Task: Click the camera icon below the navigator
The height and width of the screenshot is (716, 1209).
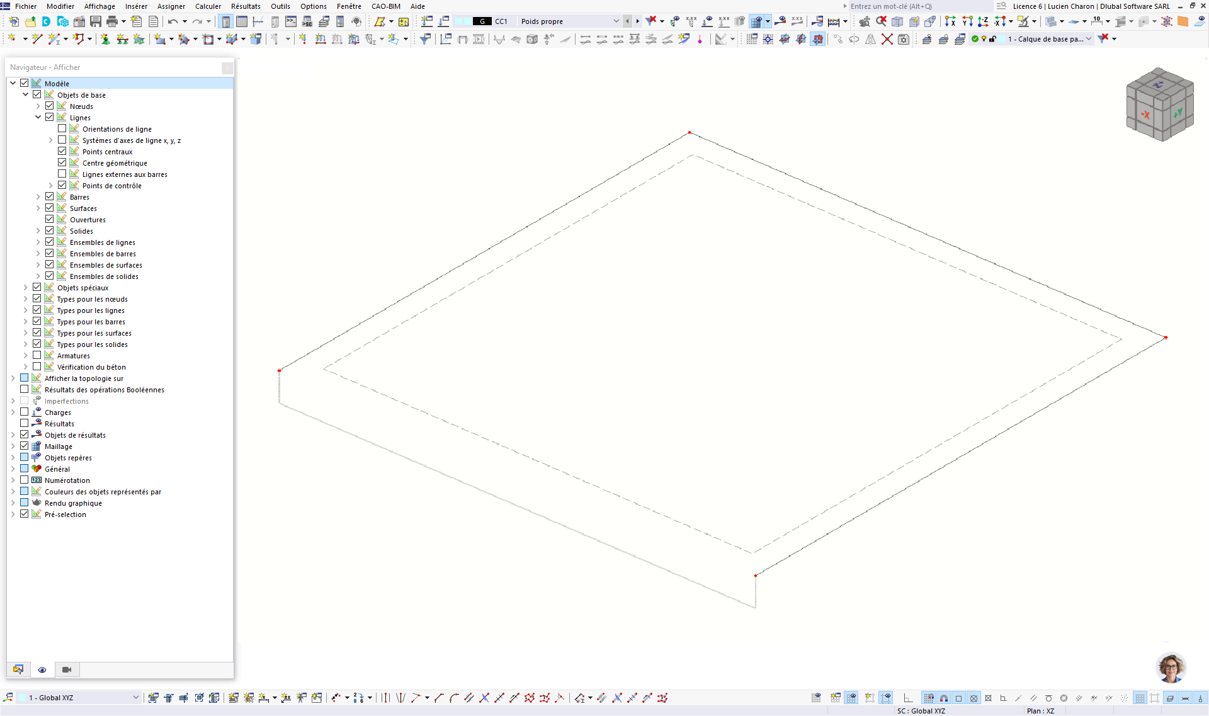Action: pos(66,669)
